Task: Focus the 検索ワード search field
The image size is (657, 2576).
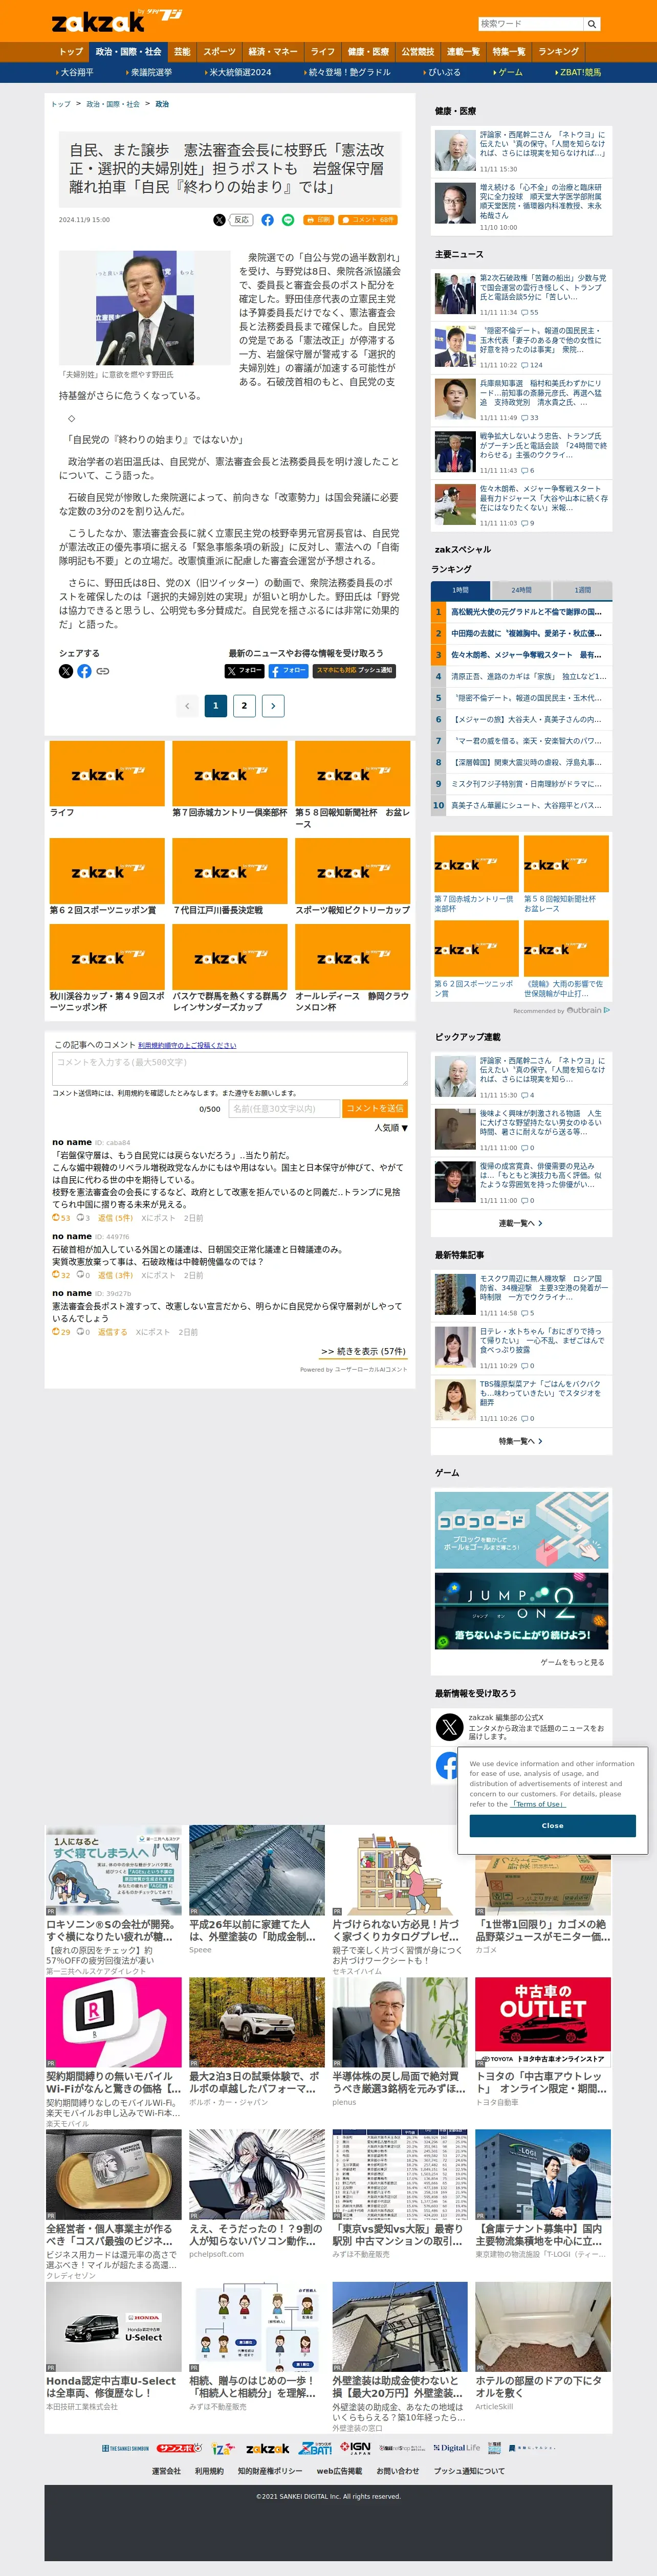Action: coord(530,24)
